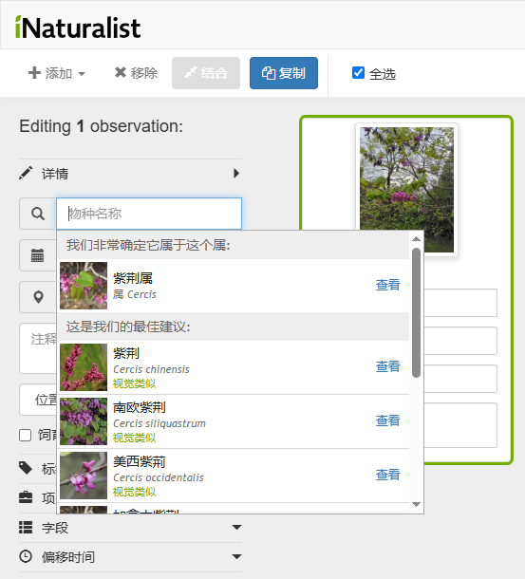Viewport: 525px width, 579px height.
Task: Click the suggestions list scrollbar thumb
Action: [417, 312]
